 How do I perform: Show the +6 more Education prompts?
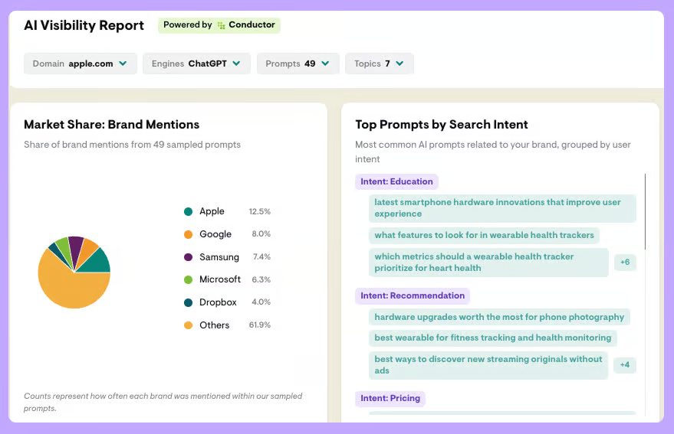(625, 263)
